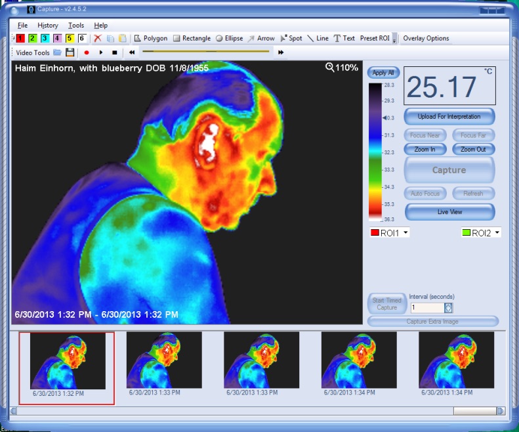Select the Line tool

[x=318, y=39]
